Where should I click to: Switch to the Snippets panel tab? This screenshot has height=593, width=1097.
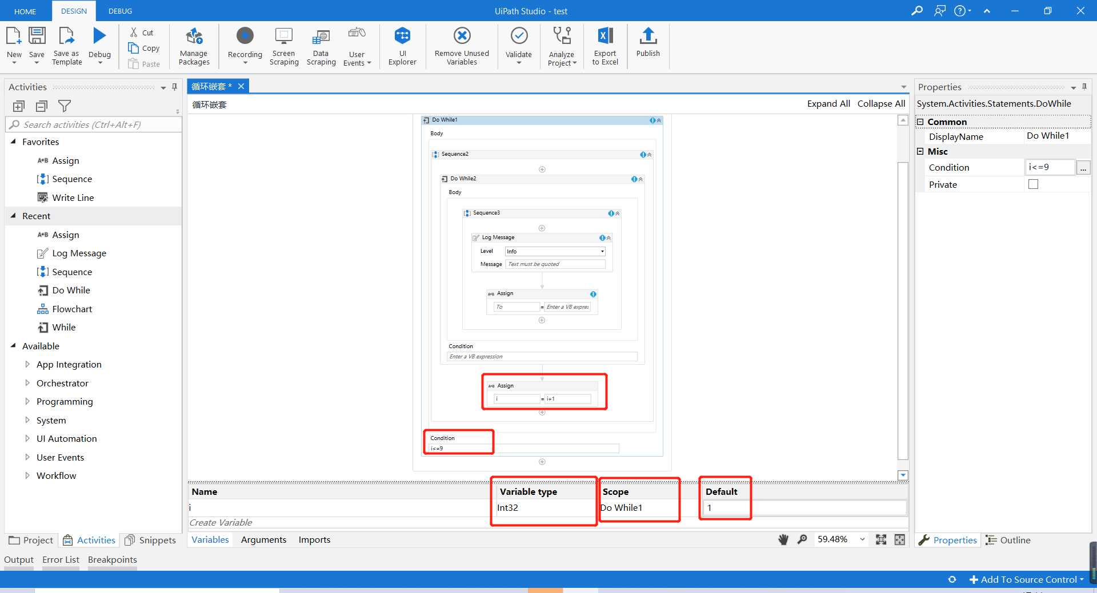[x=150, y=540]
